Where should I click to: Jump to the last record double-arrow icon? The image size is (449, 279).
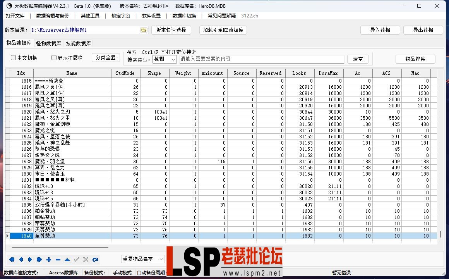click(x=39, y=260)
